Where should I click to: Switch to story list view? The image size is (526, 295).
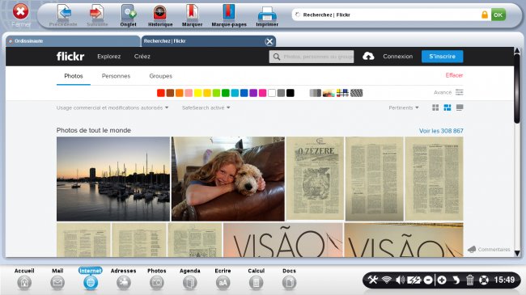tap(460, 107)
